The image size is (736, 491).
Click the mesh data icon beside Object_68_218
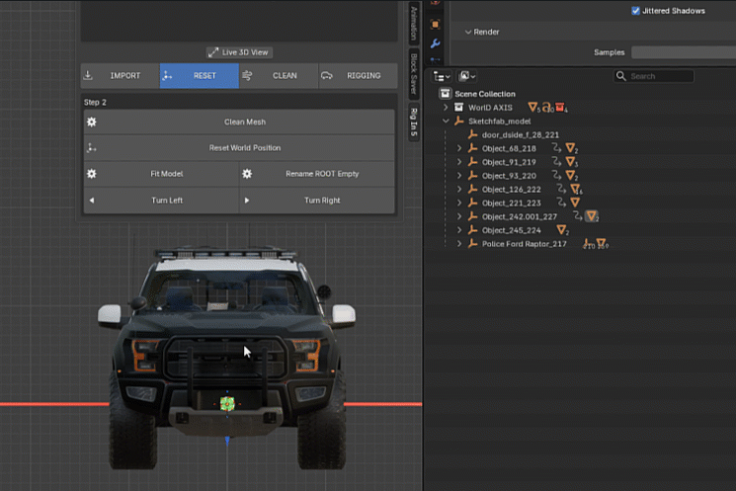coord(571,148)
